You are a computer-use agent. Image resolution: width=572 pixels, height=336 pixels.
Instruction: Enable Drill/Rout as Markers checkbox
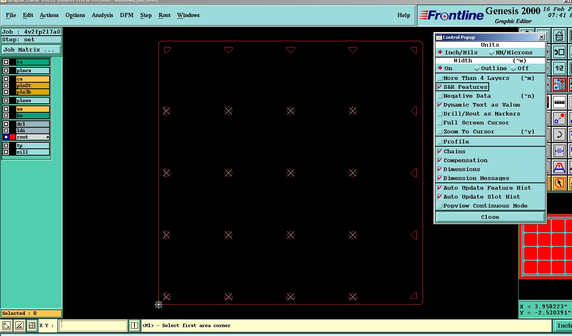click(x=440, y=113)
